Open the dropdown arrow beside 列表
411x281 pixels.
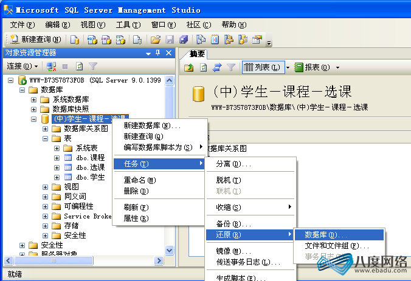(x=288, y=68)
